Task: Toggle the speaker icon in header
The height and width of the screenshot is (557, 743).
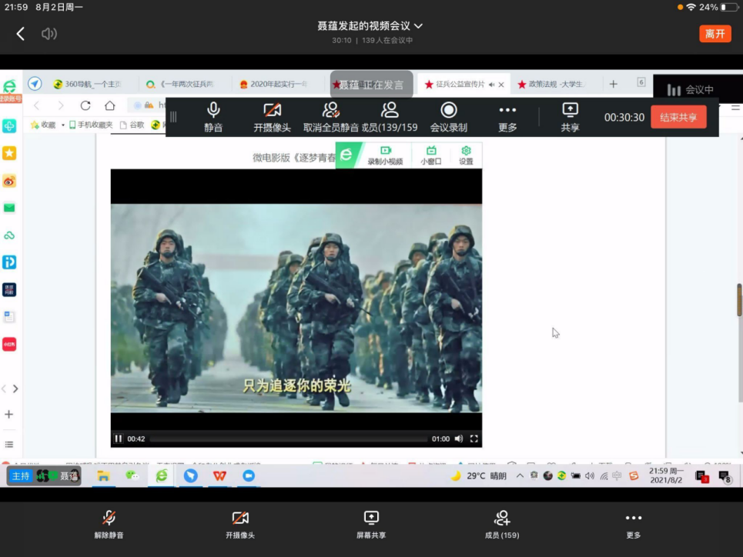Action: (49, 33)
